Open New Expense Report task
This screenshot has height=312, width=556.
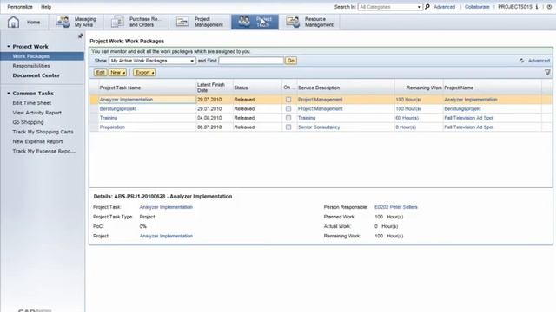pyautogui.click(x=37, y=141)
